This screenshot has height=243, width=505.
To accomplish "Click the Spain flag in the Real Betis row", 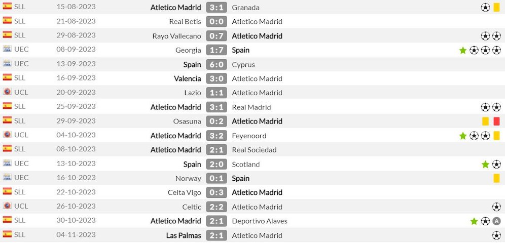I will (x=7, y=21).
